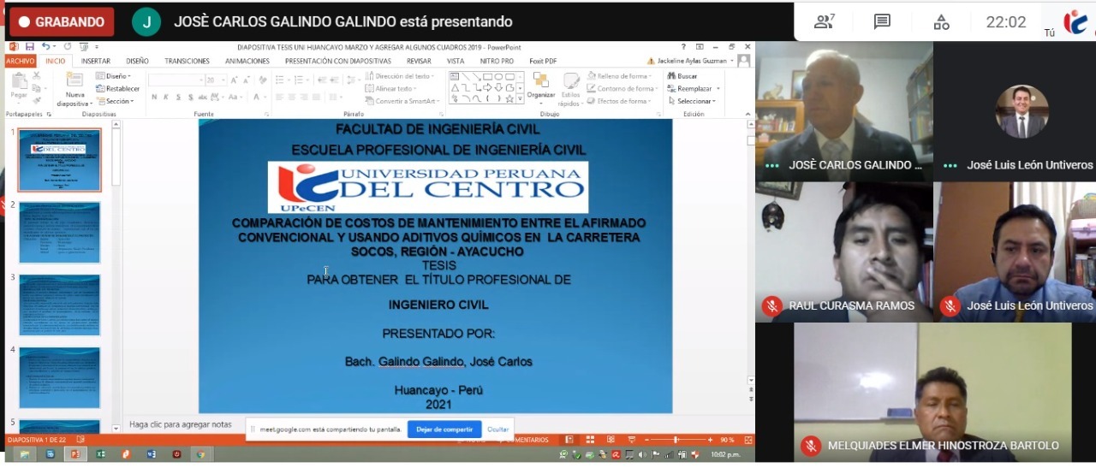Viewport: 1096px width, 468px height.
Task: Toggle center text alignment
Action: 291,98
